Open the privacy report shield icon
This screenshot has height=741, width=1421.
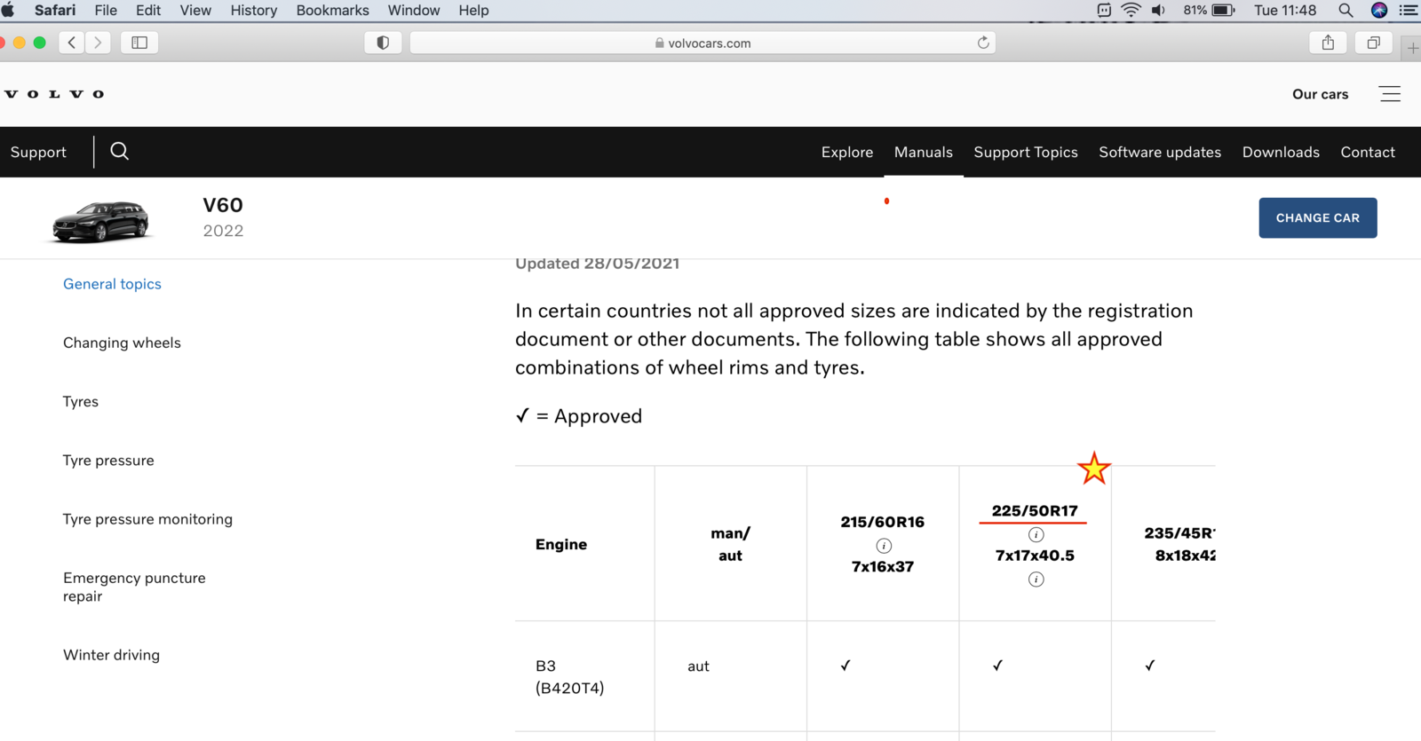(x=383, y=43)
